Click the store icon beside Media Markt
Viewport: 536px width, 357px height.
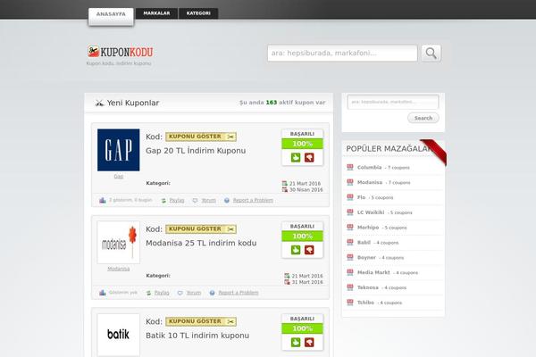click(x=350, y=272)
